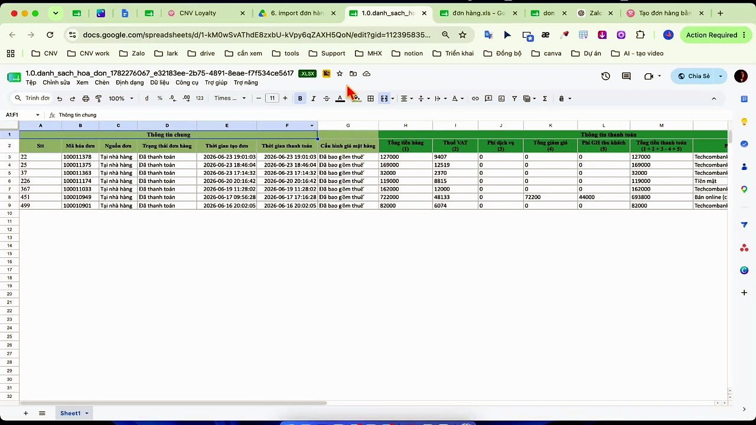Open Google Sheets home icon
Image resolution: width=756 pixels, height=425 pixels.
pos(14,77)
